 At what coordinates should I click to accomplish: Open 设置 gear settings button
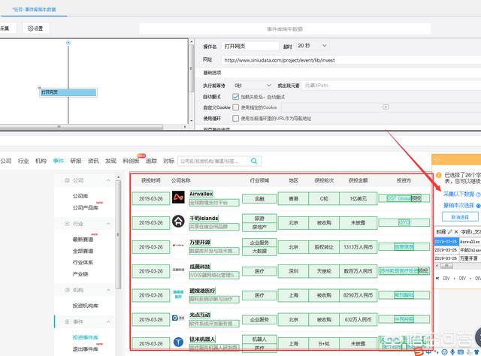point(35,29)
